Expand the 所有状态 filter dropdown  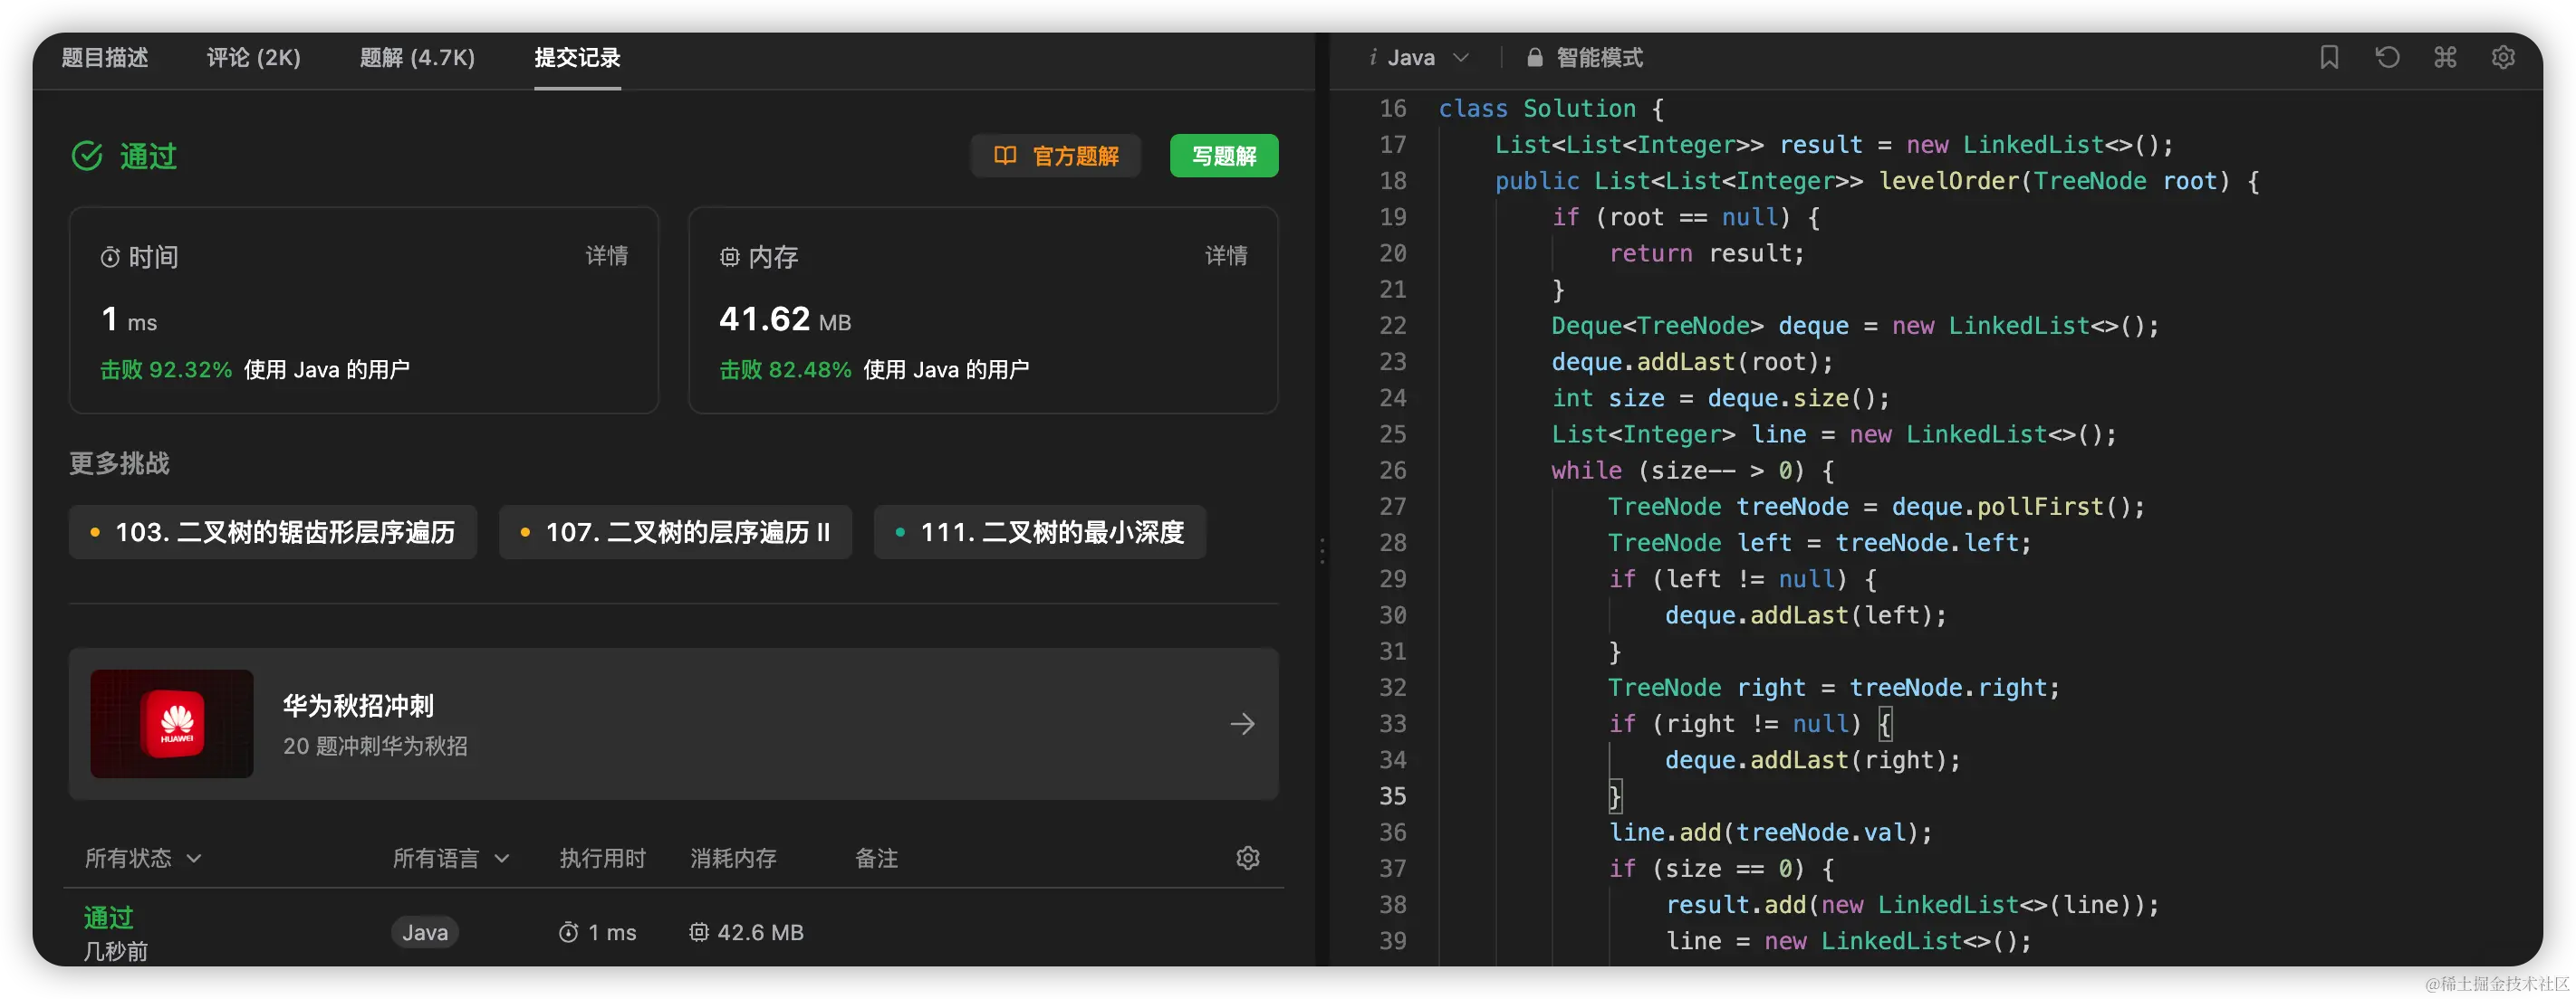pyautogui.click(x=143, y=858)
